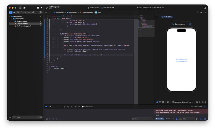Add a new editor pane
The image size is (215, 130).
(x=206, y=12)
